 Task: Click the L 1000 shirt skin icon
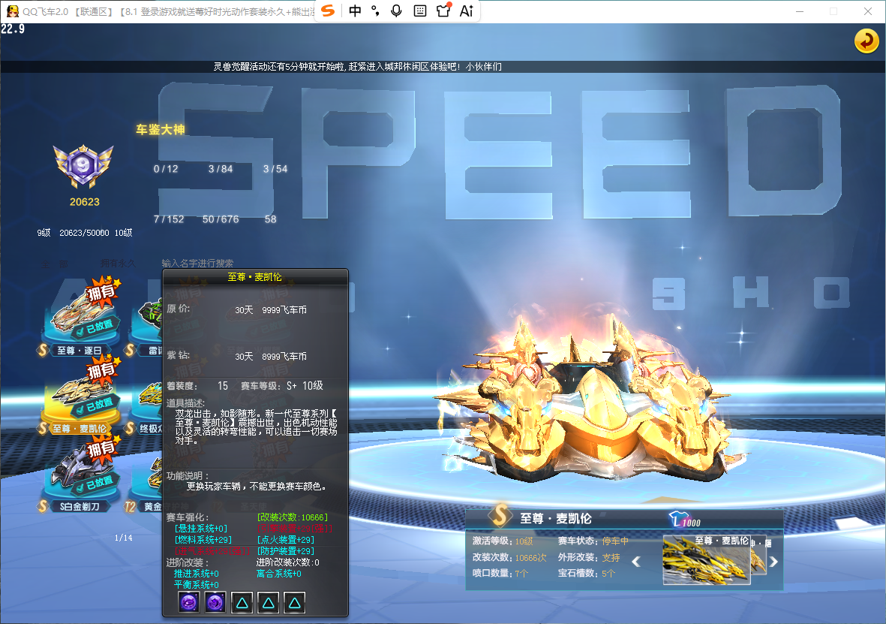(685, 520)
